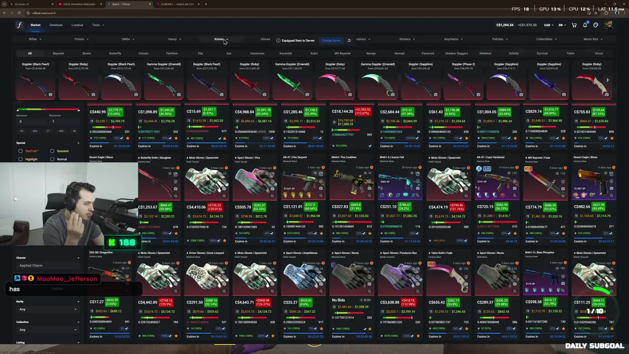Expand the Music Kits category
The height and width of the screenshot is (354, 629).
[592, 39]
